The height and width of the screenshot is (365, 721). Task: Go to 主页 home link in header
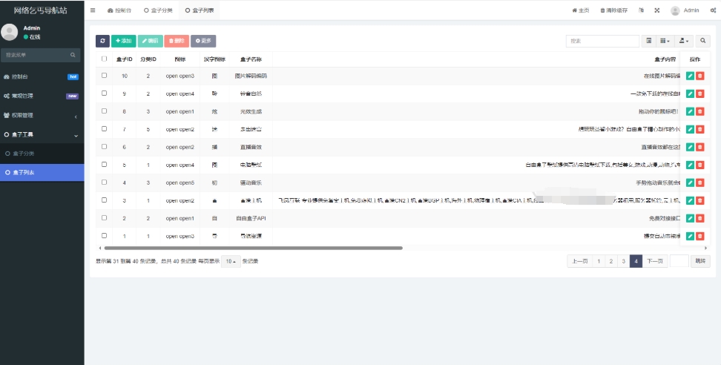point(581,10)
